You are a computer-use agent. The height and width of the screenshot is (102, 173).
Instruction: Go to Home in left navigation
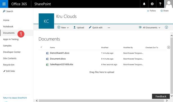(x=6, y=20)
